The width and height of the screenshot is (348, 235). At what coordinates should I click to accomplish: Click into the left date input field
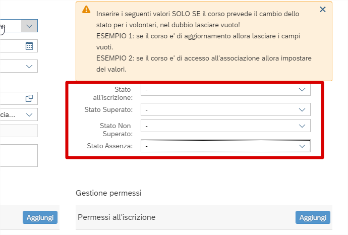(x=10, y=46)
